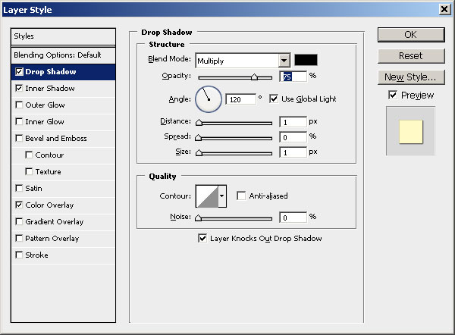
Task: Click the New Style... button
Action: 411,77
